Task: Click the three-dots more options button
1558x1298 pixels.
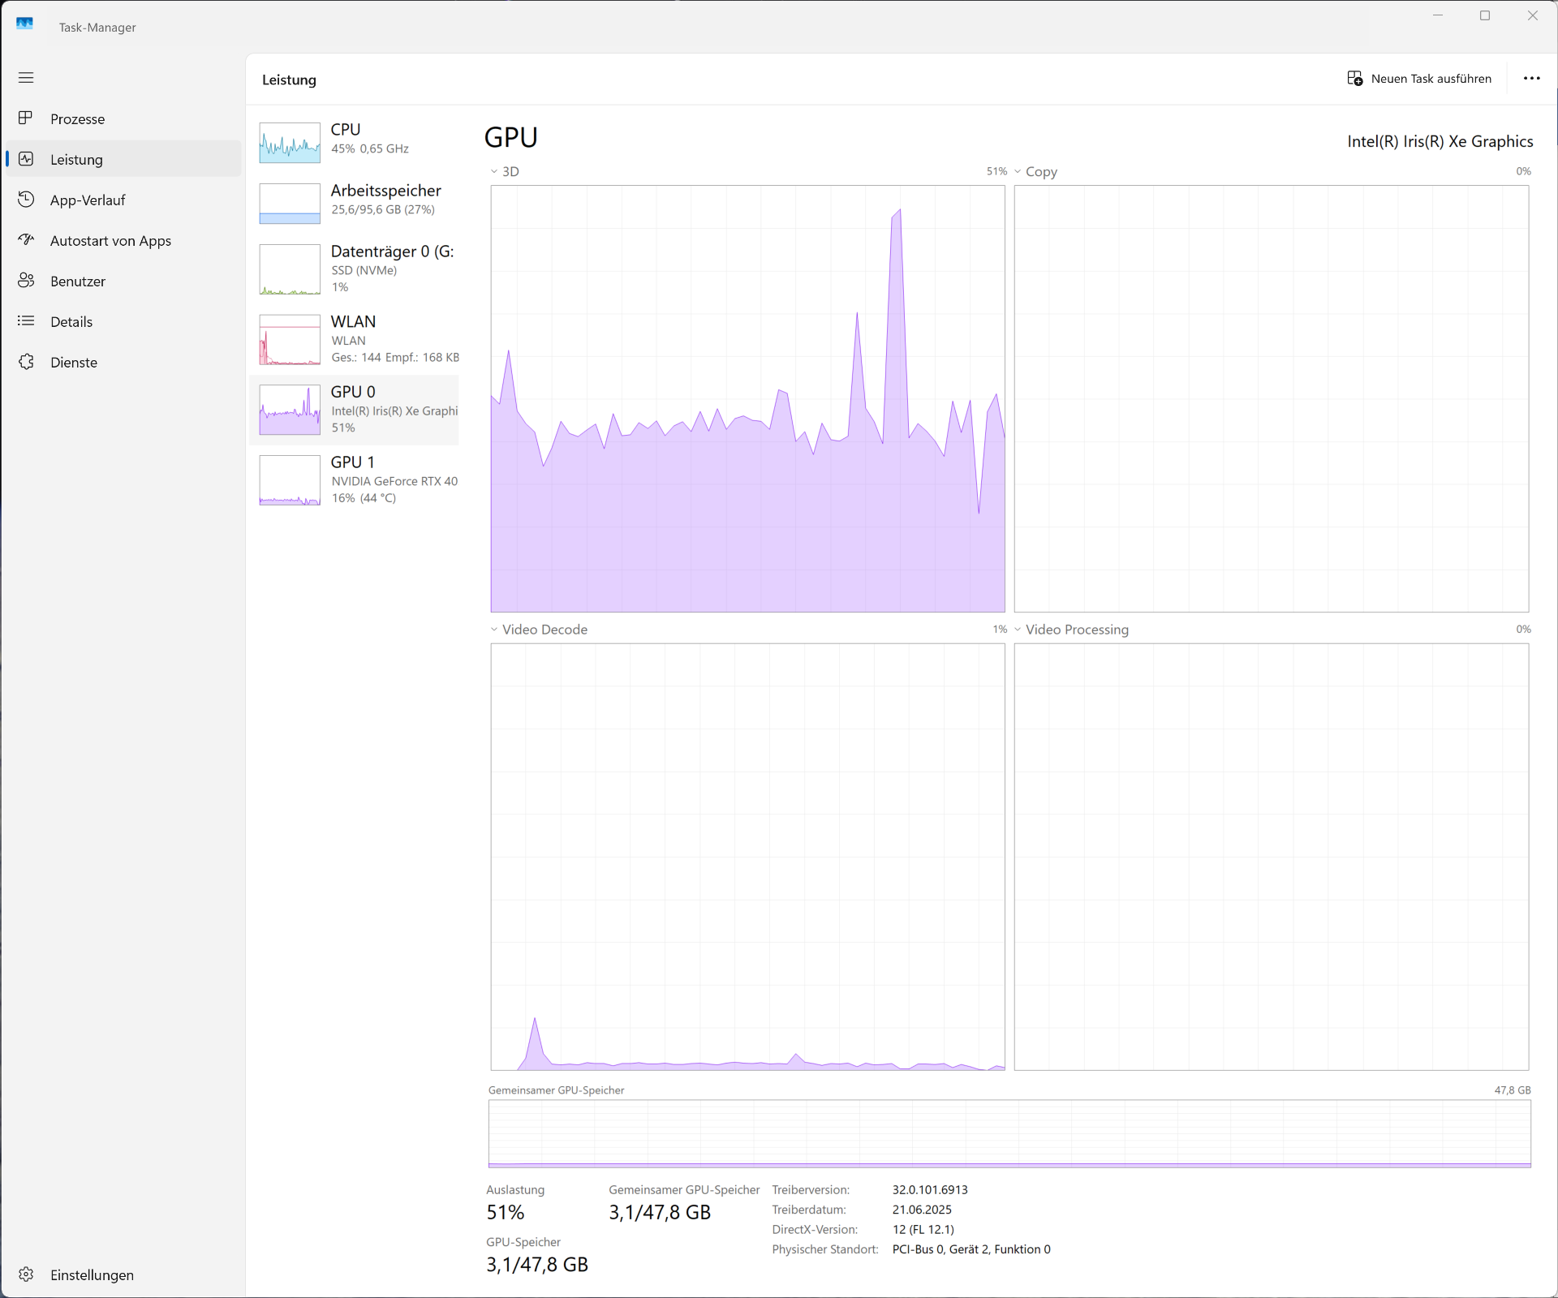Action: pyautogui.click(x=1531, y=79)
